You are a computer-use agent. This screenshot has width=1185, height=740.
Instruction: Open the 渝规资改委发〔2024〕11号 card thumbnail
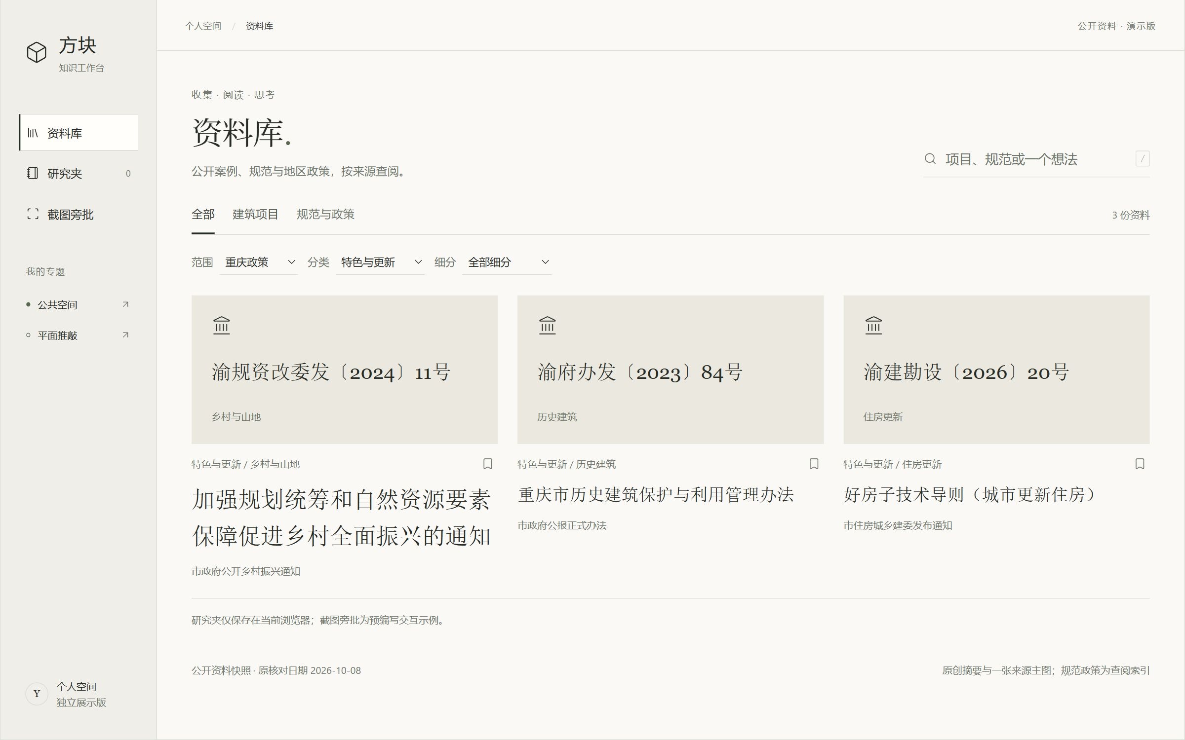coord(345,370)
